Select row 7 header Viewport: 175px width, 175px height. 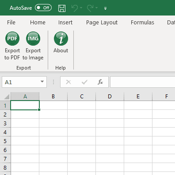click(x=5, y=159)
